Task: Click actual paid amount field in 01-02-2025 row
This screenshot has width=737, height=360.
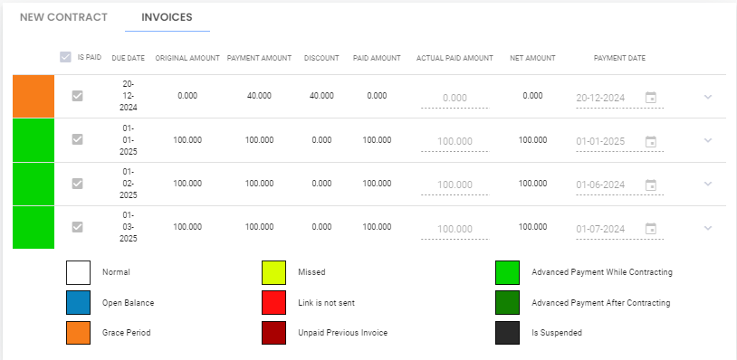Action: pyautogui.click(x=455, y=185)
